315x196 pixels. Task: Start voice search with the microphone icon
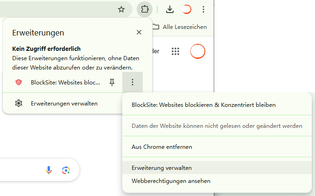(49, 170)
